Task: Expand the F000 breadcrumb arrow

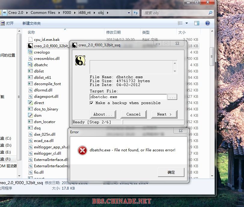Action: click(75, 13)
